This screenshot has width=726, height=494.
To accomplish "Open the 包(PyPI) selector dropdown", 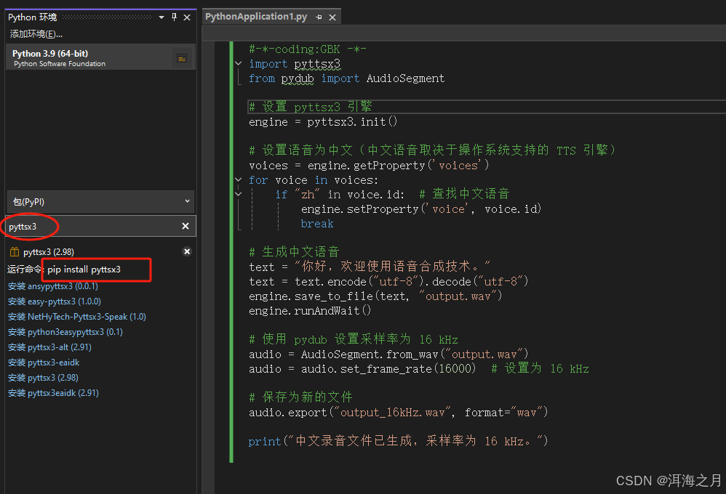I will click(x=186, y=202).
